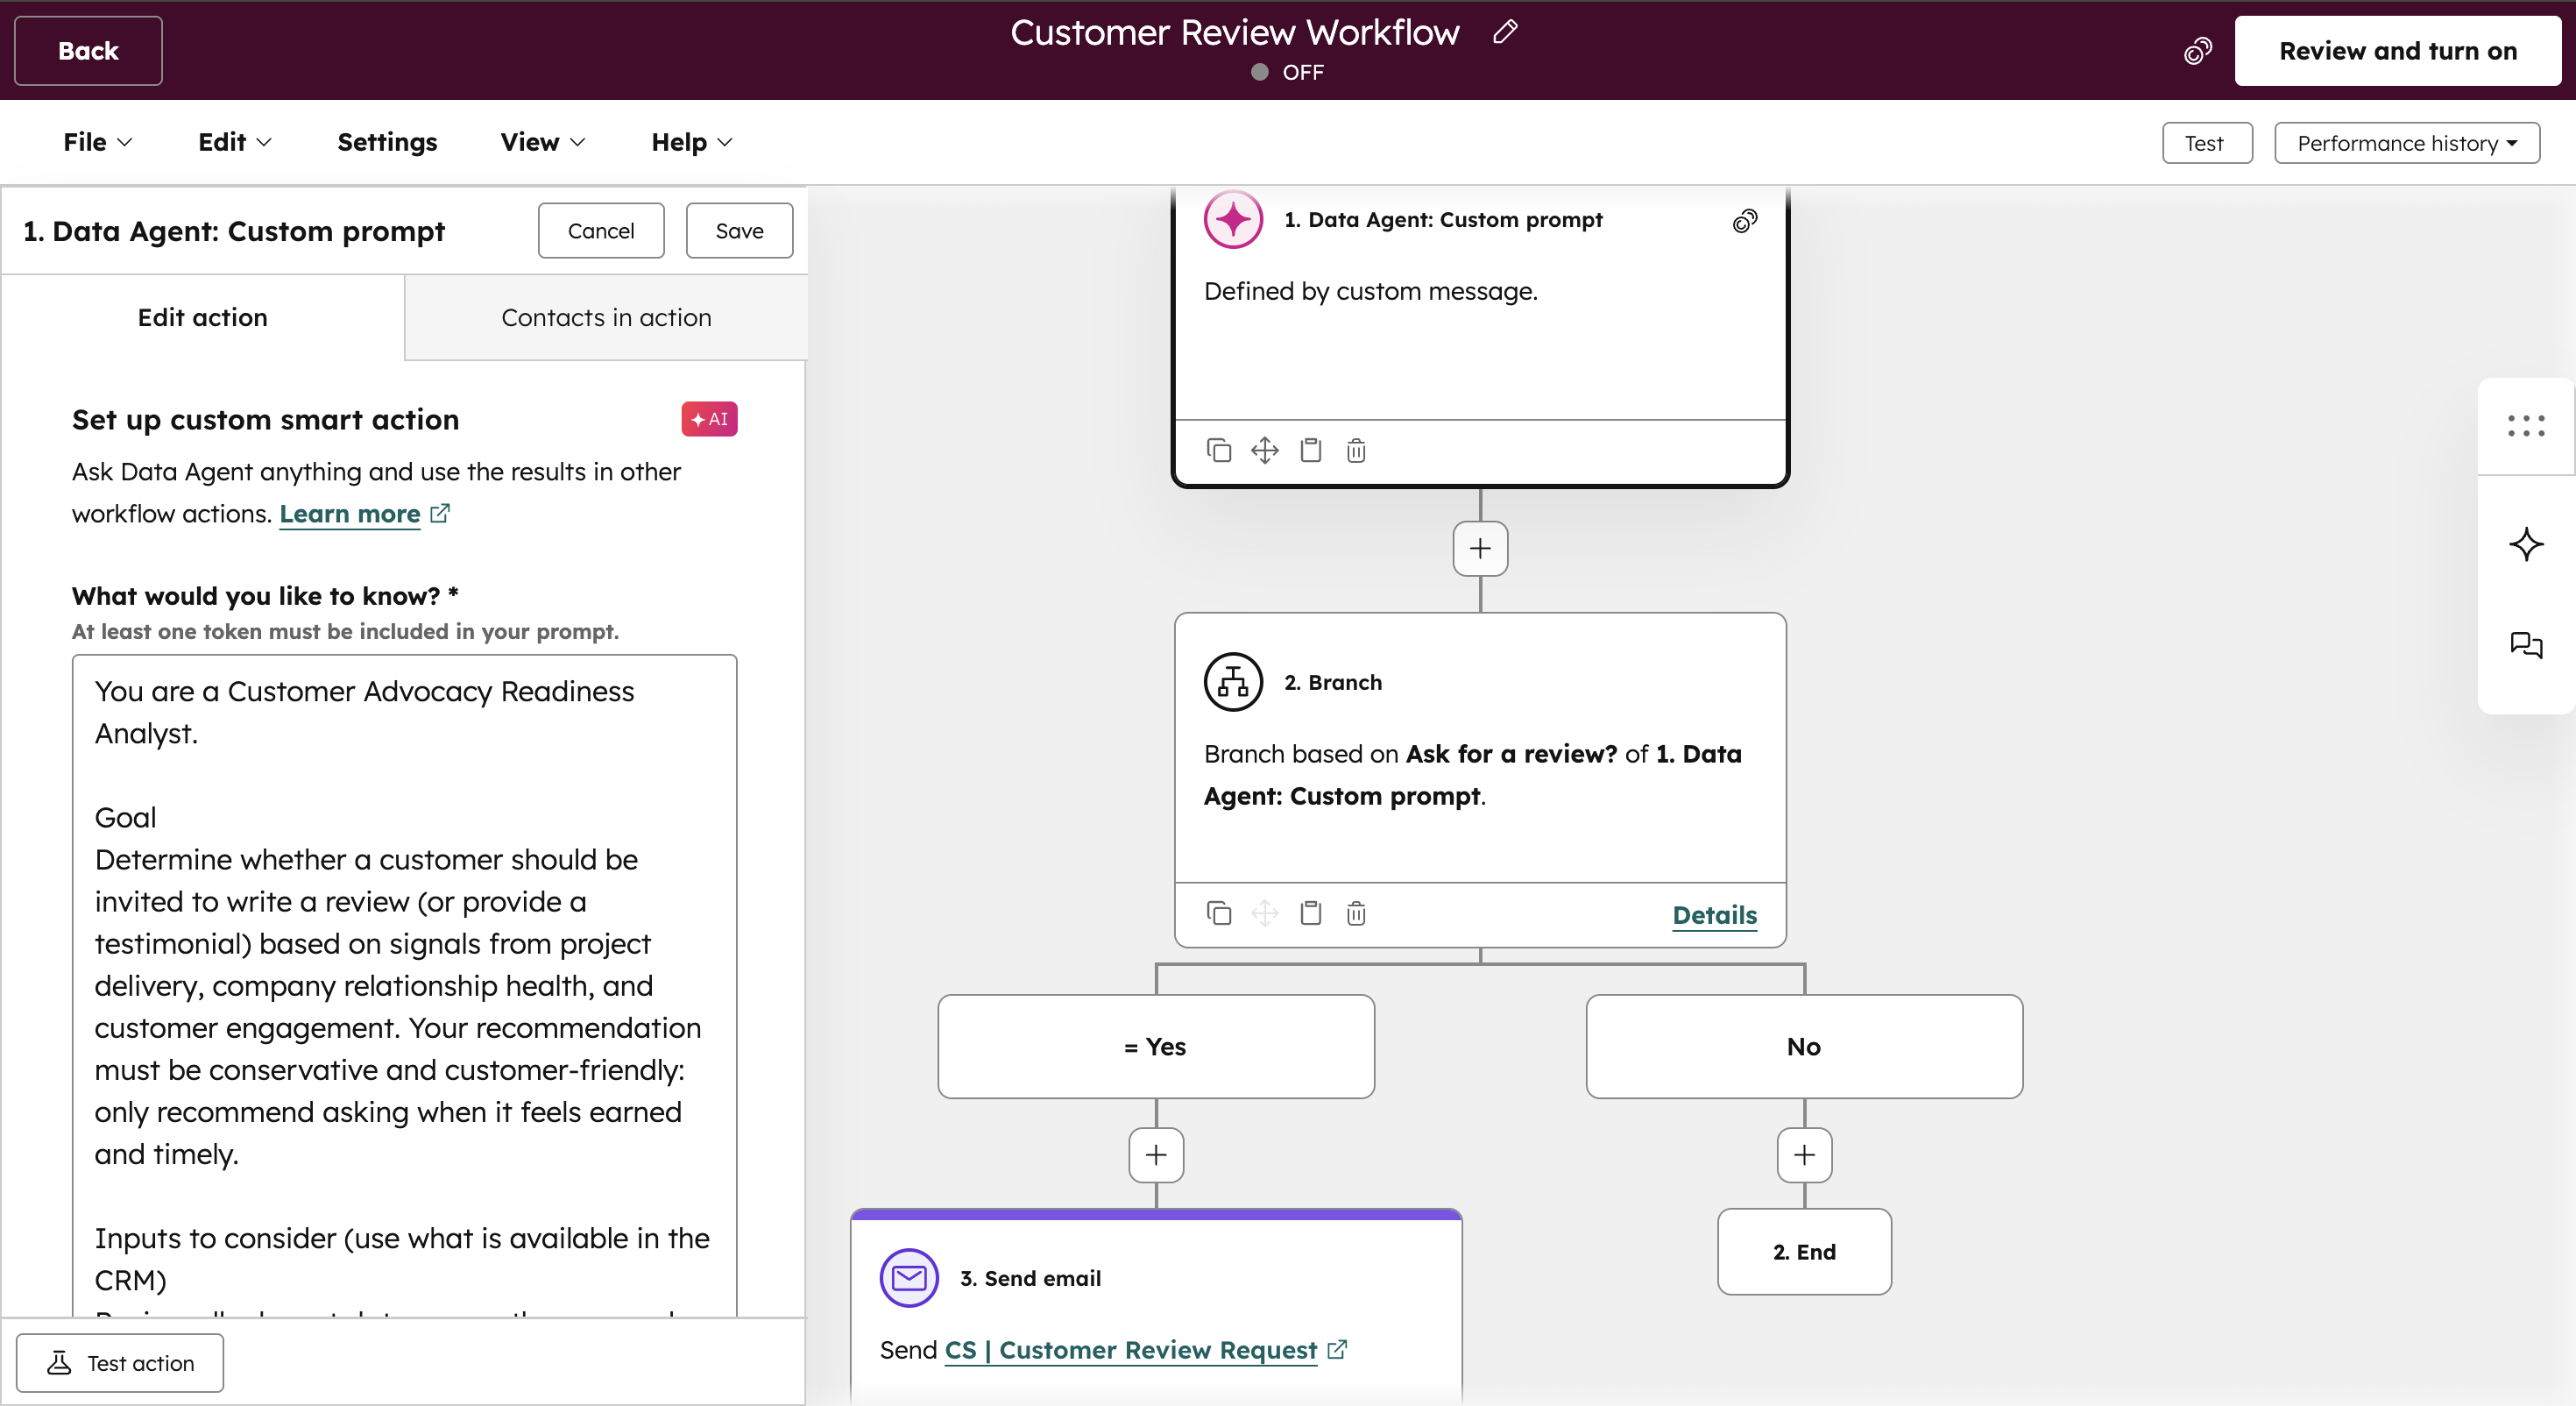Click the pencil icon to rename workflow

click(x=1504, y=32)
